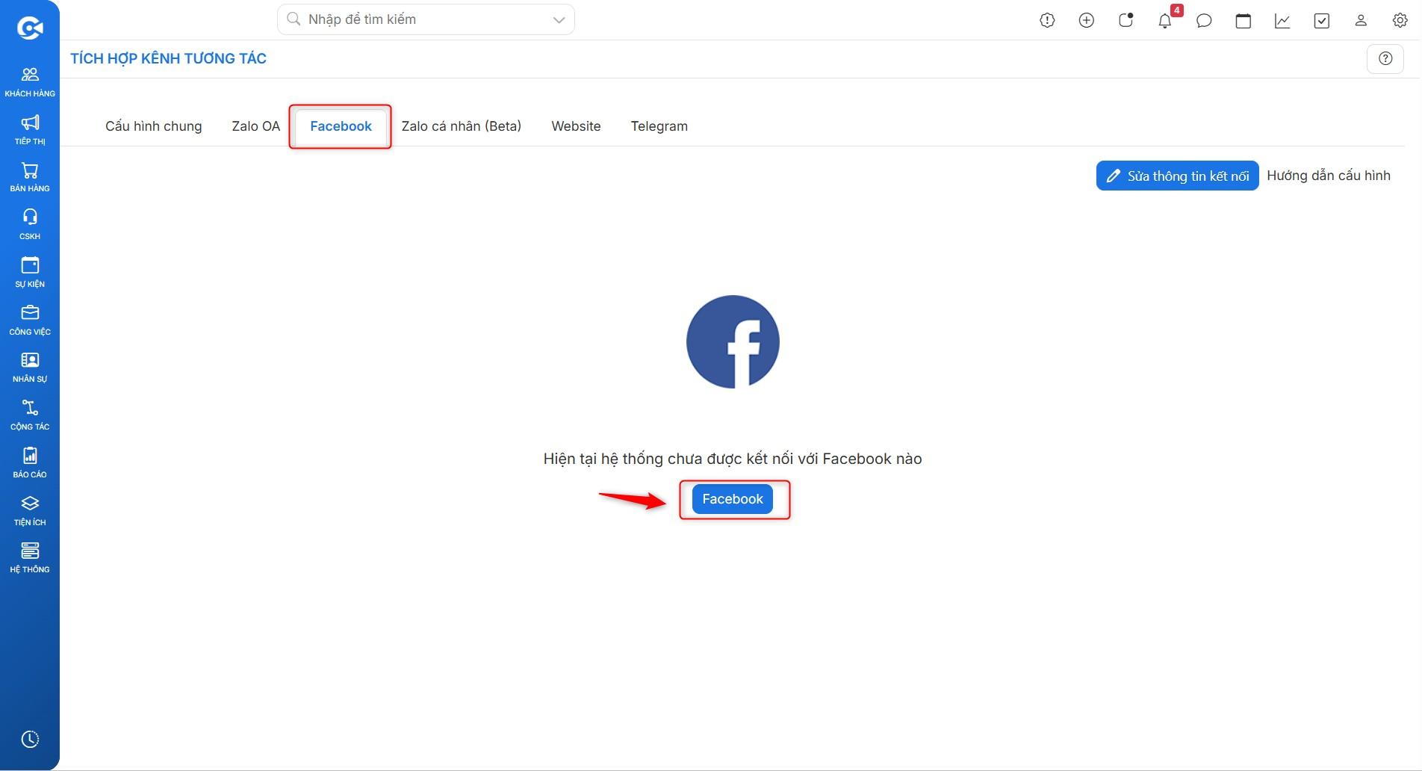Open the notifications bell with badge 4
Image resolution: width=1422 pixels, height=771 pixels.
click(x=1165, y=20)
